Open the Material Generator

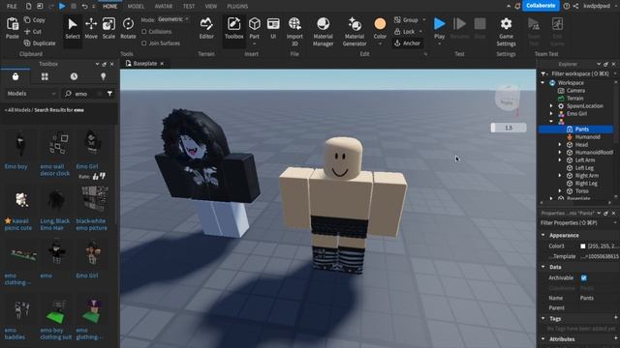[355, 32]
